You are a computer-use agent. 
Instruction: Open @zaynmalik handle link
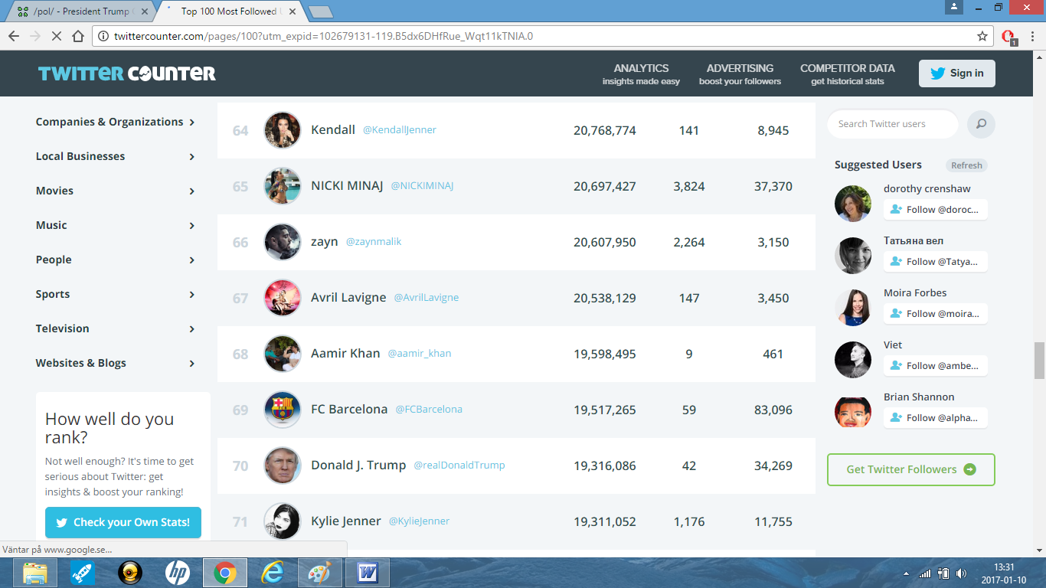[x=374, y=242]
